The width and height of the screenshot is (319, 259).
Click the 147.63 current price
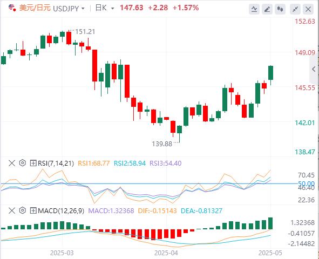coord(132,8)
